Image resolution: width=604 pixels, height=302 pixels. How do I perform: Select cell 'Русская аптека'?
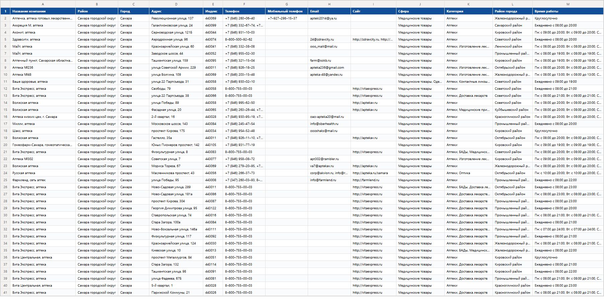[43, 173]
